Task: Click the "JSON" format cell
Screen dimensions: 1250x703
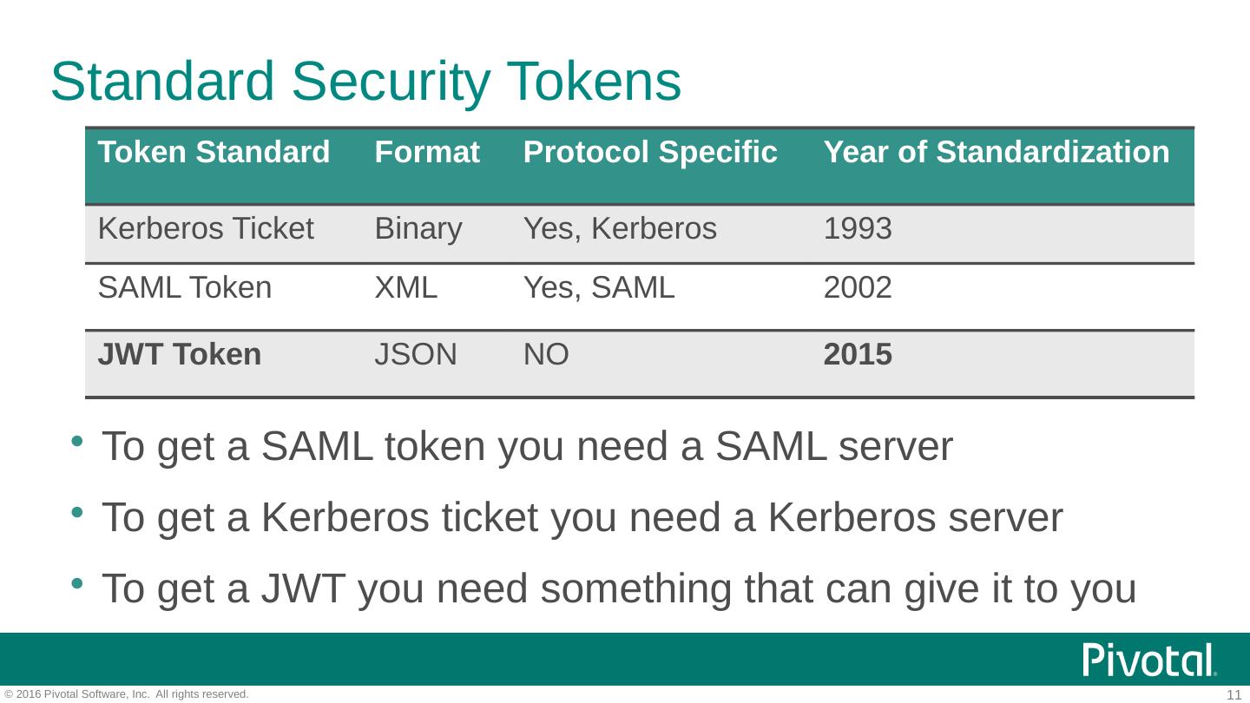Action: coord(415,355)
